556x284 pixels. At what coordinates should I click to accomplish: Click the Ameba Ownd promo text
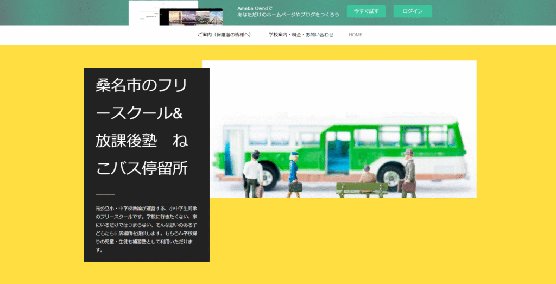click(288, 12)
